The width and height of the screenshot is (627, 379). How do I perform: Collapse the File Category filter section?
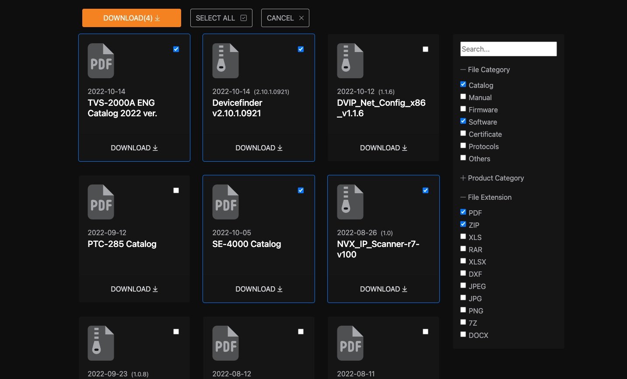pyautogui.click(x=485, y=70)
